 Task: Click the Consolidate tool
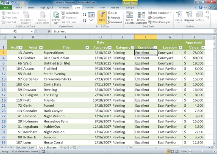click(x=157, y=18)
